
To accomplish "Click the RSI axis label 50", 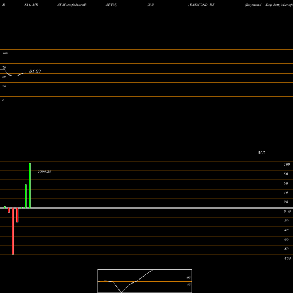I will [x=4, y=77].
